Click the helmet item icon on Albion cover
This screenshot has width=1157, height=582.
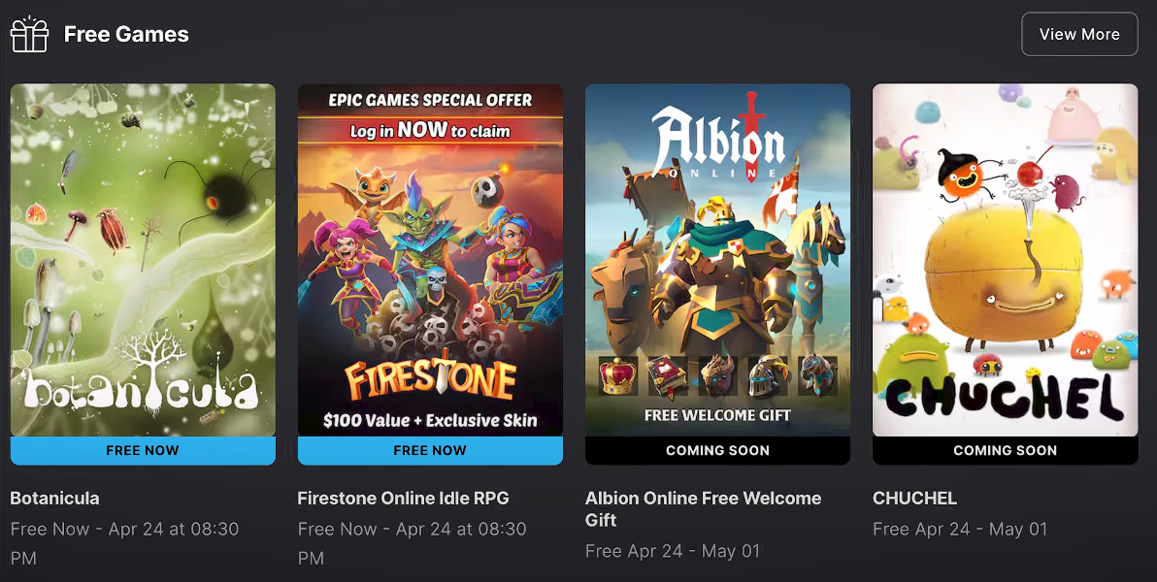pos(768,375)
